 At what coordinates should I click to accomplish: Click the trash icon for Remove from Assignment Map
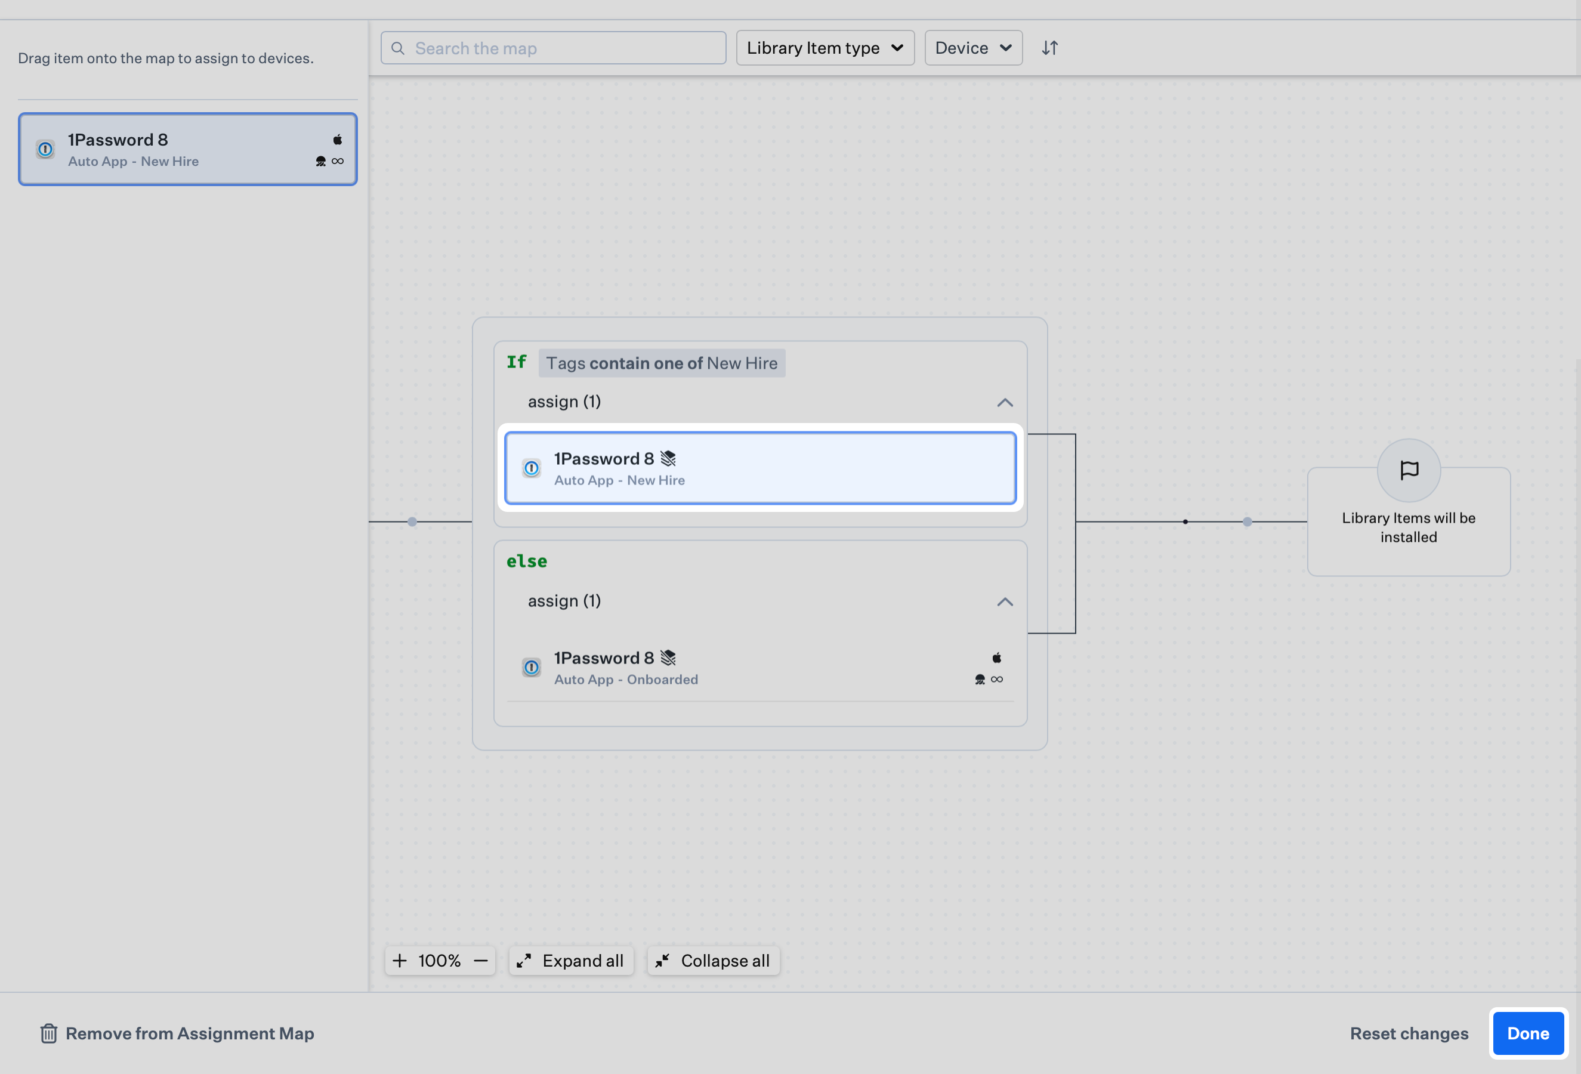pyautogui.click(x=48, y=1033)
